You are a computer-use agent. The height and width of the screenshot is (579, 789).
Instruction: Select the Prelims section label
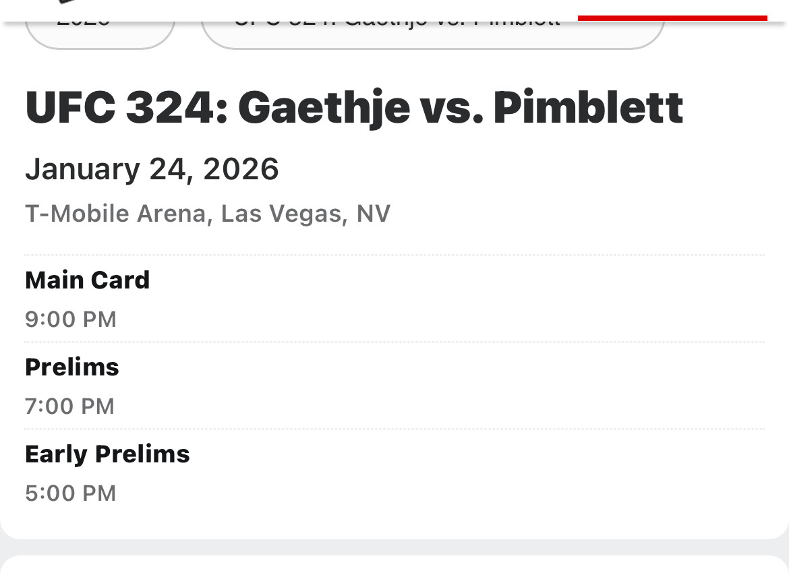tap(72, 367)
